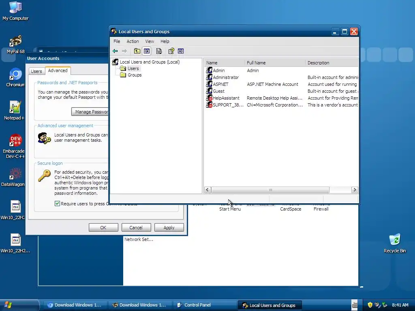This screenshot has height=311, width=415.
Task: Select the disabled HelpAssistant account
Action: 226,98
